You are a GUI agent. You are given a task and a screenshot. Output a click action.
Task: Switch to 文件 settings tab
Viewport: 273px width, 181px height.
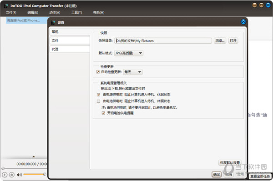pyautogui.click(x=70, y=40)
